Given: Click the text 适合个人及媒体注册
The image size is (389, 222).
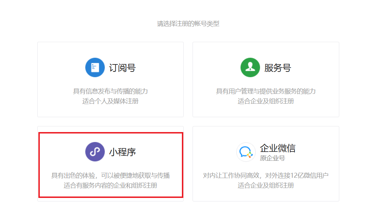Looking at the screenshot, I should (x=110, y=101).
